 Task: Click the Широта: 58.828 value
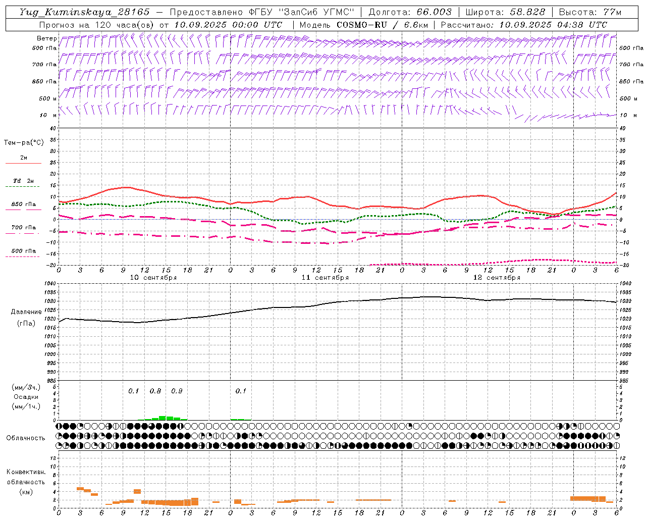point(505,12)
